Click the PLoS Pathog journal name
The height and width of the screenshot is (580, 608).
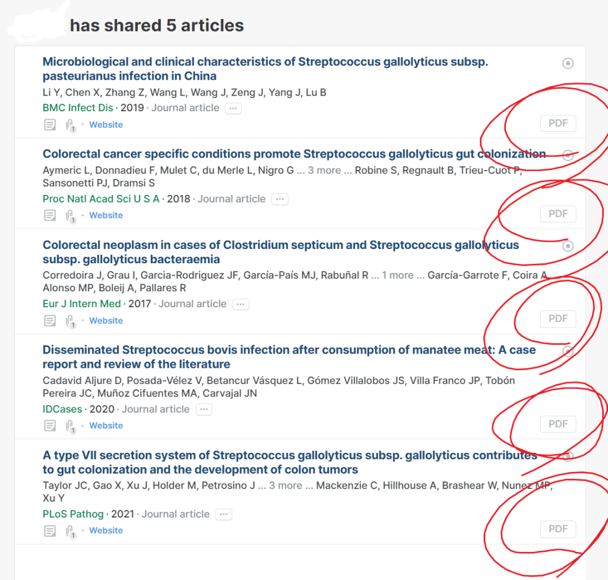[73, 514]
